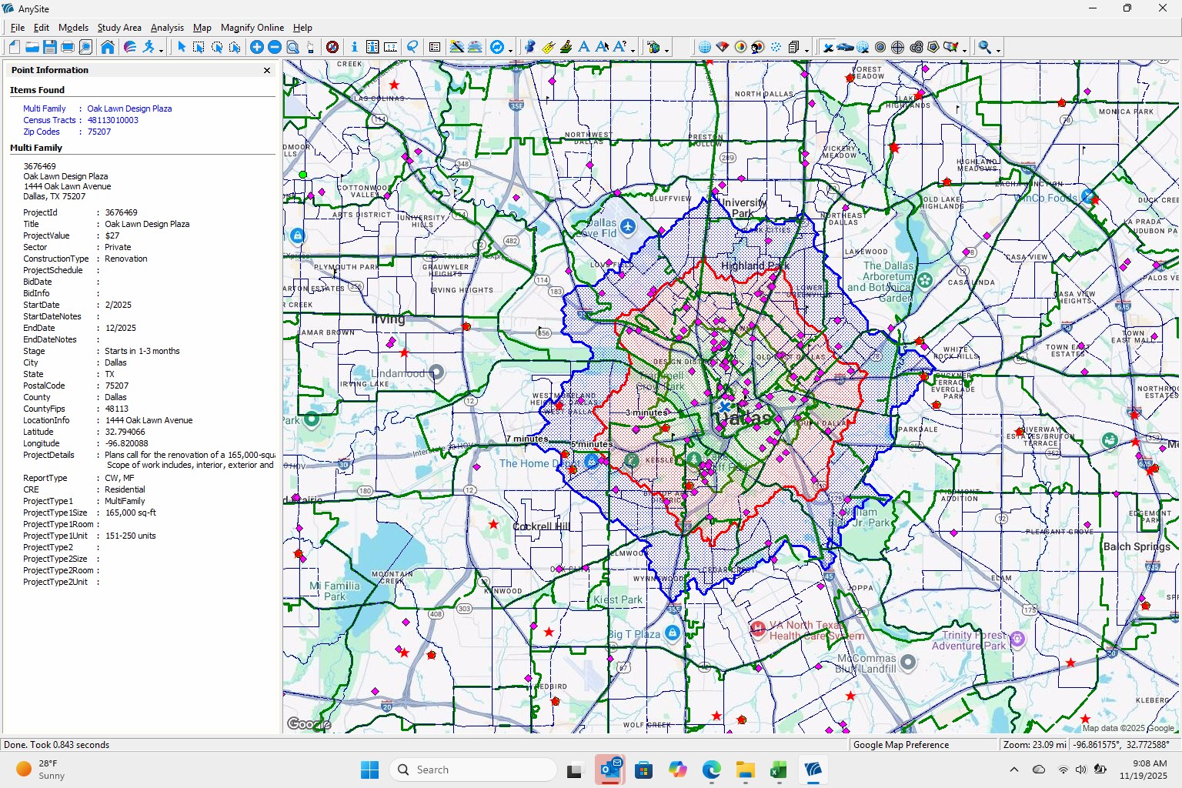Select the blue car drive-time icon

[x=845, y=47]
